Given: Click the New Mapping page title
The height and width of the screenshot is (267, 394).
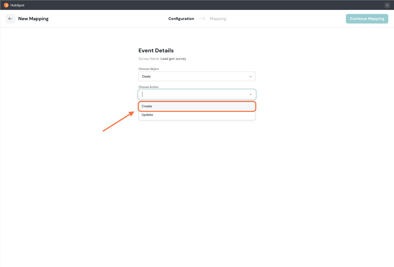Looking at the screenshot, I should pos(33,19).
